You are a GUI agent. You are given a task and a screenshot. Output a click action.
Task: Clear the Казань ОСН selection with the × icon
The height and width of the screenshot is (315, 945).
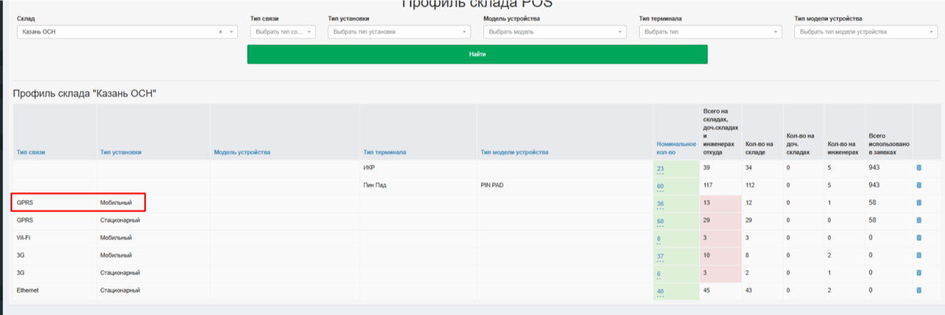click(220, 32)
